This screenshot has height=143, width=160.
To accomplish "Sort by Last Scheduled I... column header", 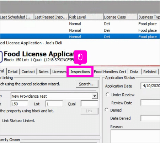I will coord(17,17).
